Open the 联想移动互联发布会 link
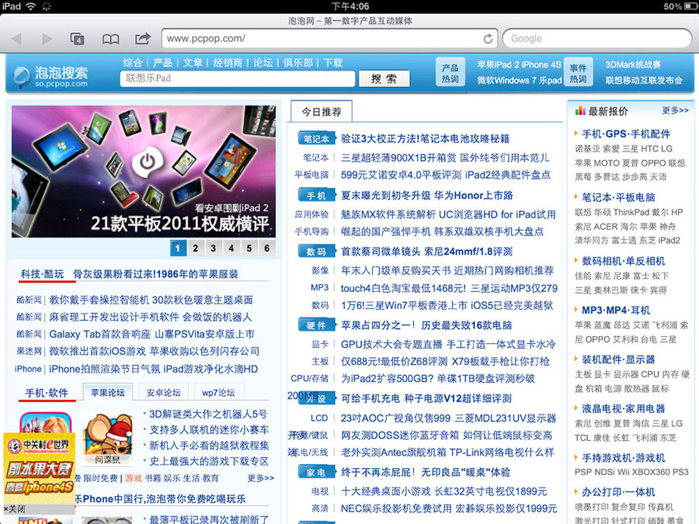The height and width of the screenshot is (524, 699). [x=644, y=80]
